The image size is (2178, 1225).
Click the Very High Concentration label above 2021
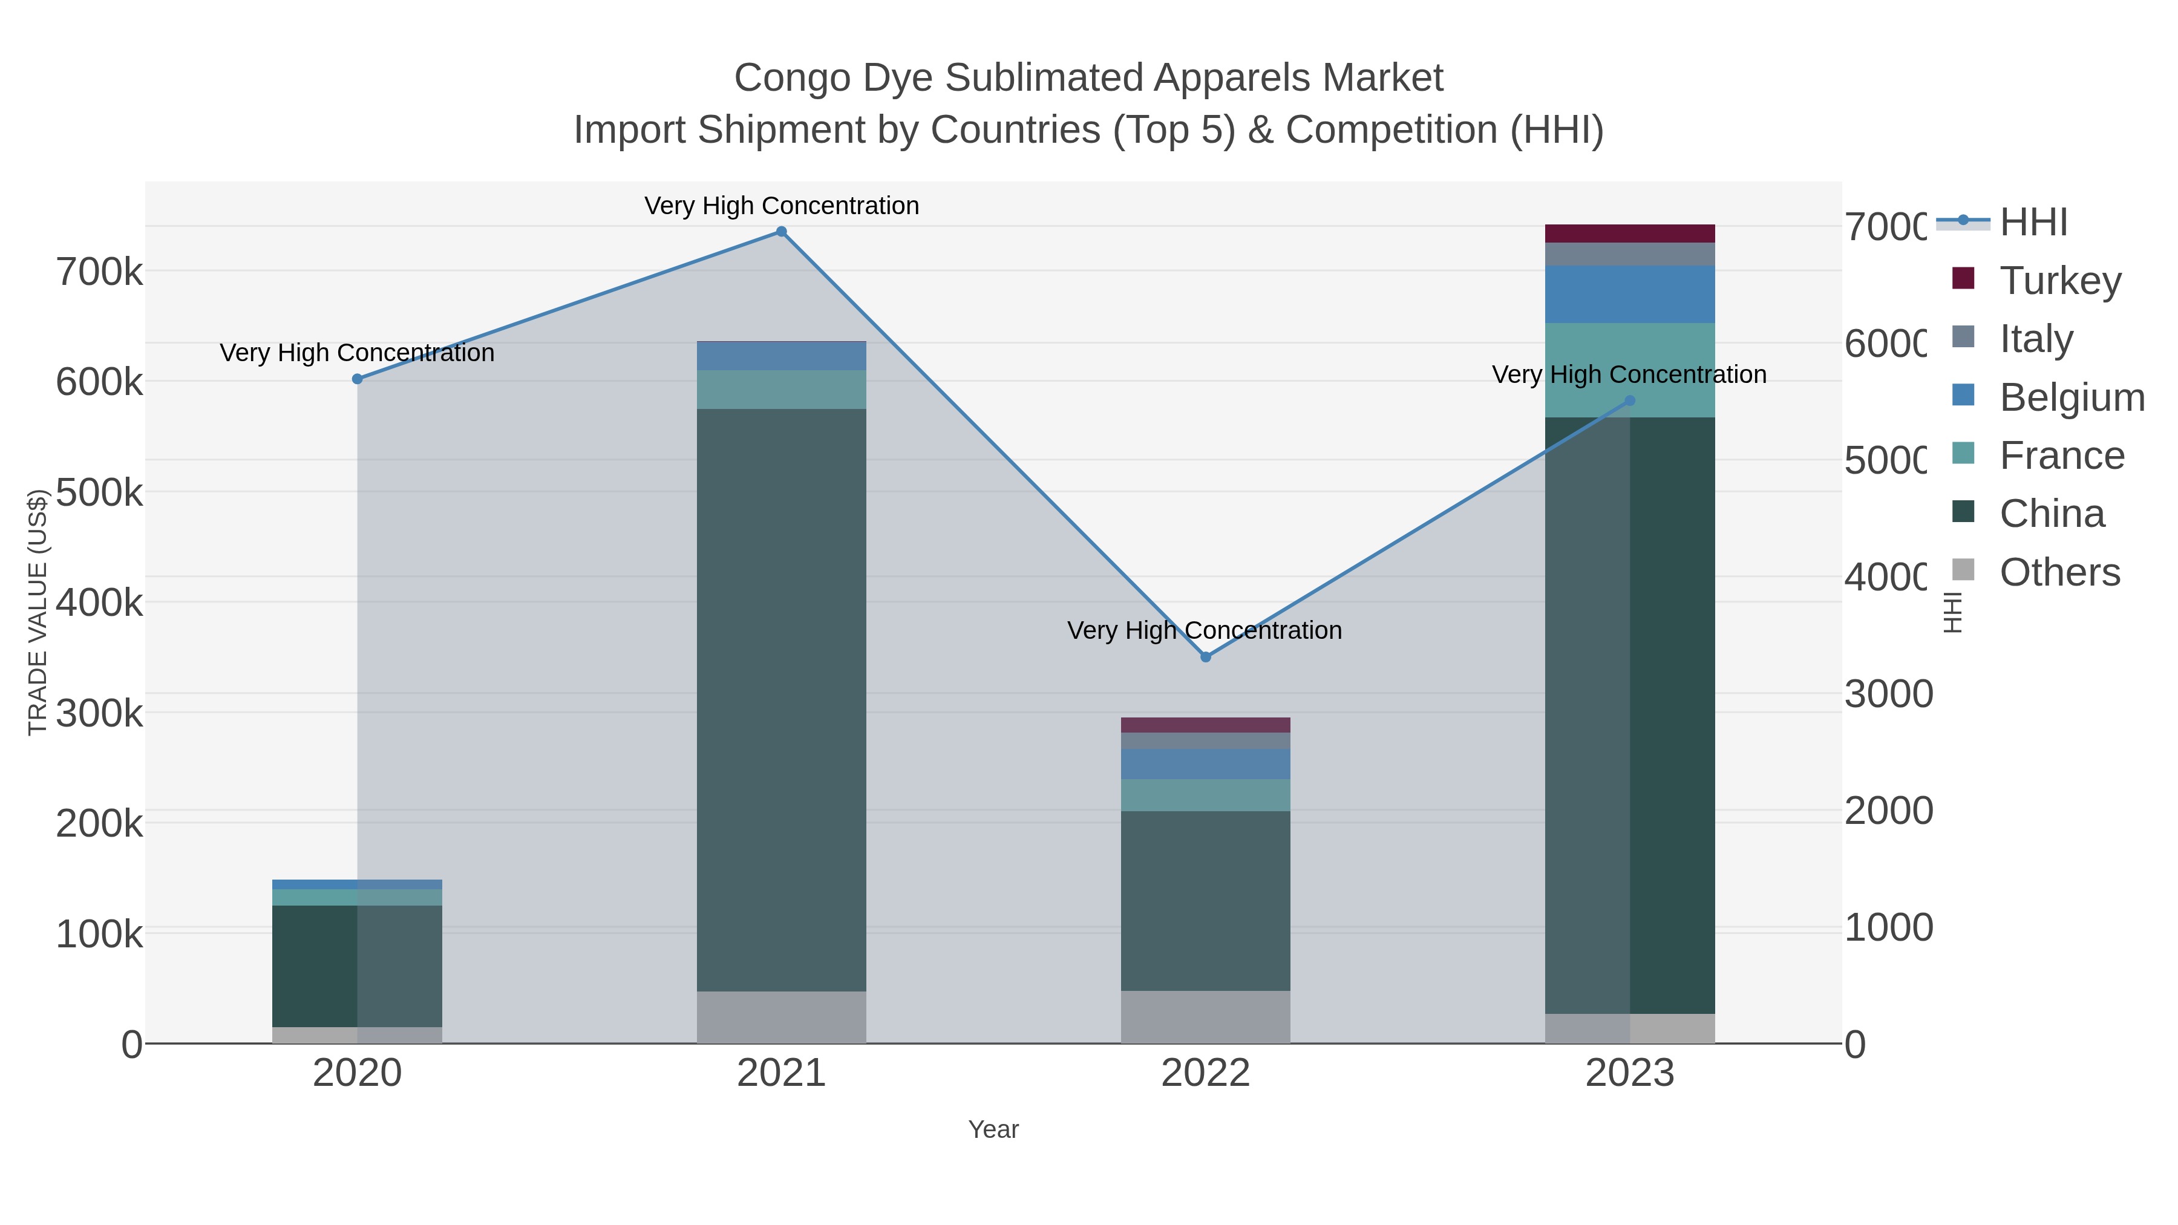coord(781,206)
